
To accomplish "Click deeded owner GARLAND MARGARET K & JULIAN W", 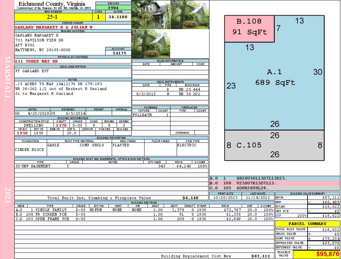I will [x=54, y=27].
